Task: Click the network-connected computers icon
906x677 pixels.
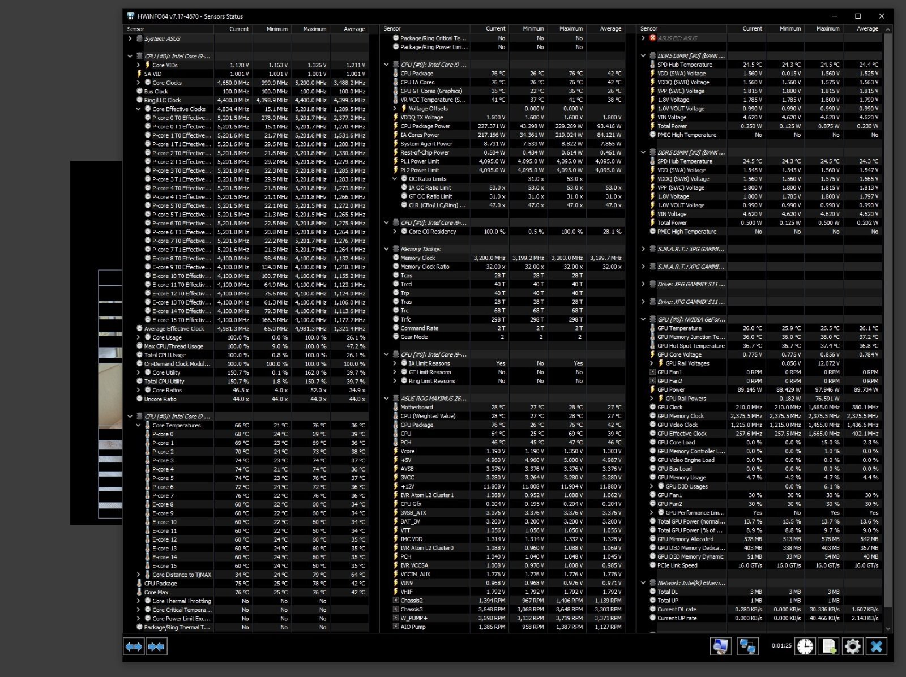Action: point(747,646)
